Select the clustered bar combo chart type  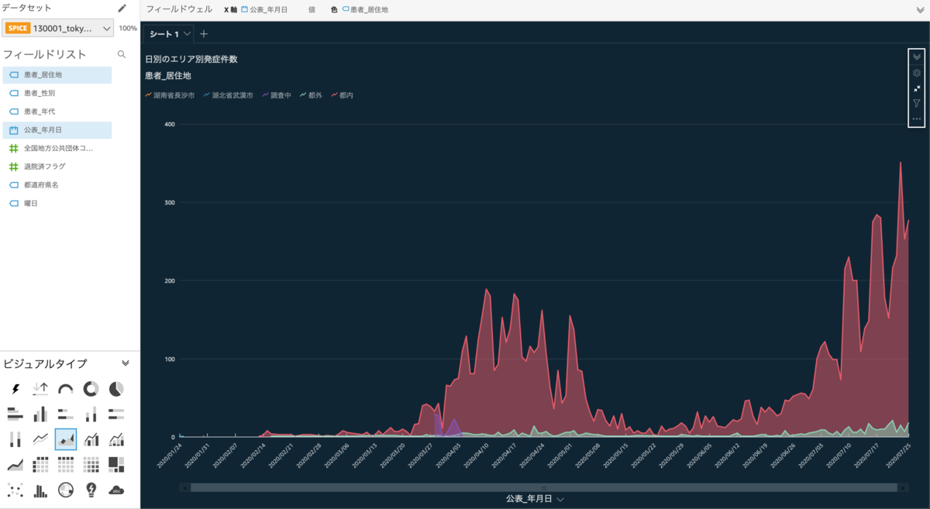[91, 439]
